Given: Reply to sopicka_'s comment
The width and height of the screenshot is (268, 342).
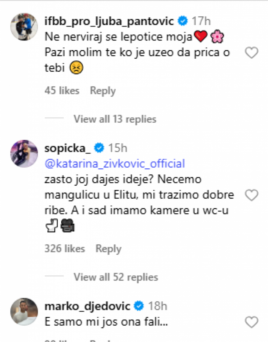Looking at the screenshot, I should pos(109,249).
